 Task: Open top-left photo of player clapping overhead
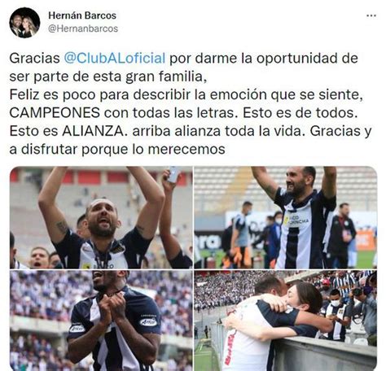tap(101, 217)
